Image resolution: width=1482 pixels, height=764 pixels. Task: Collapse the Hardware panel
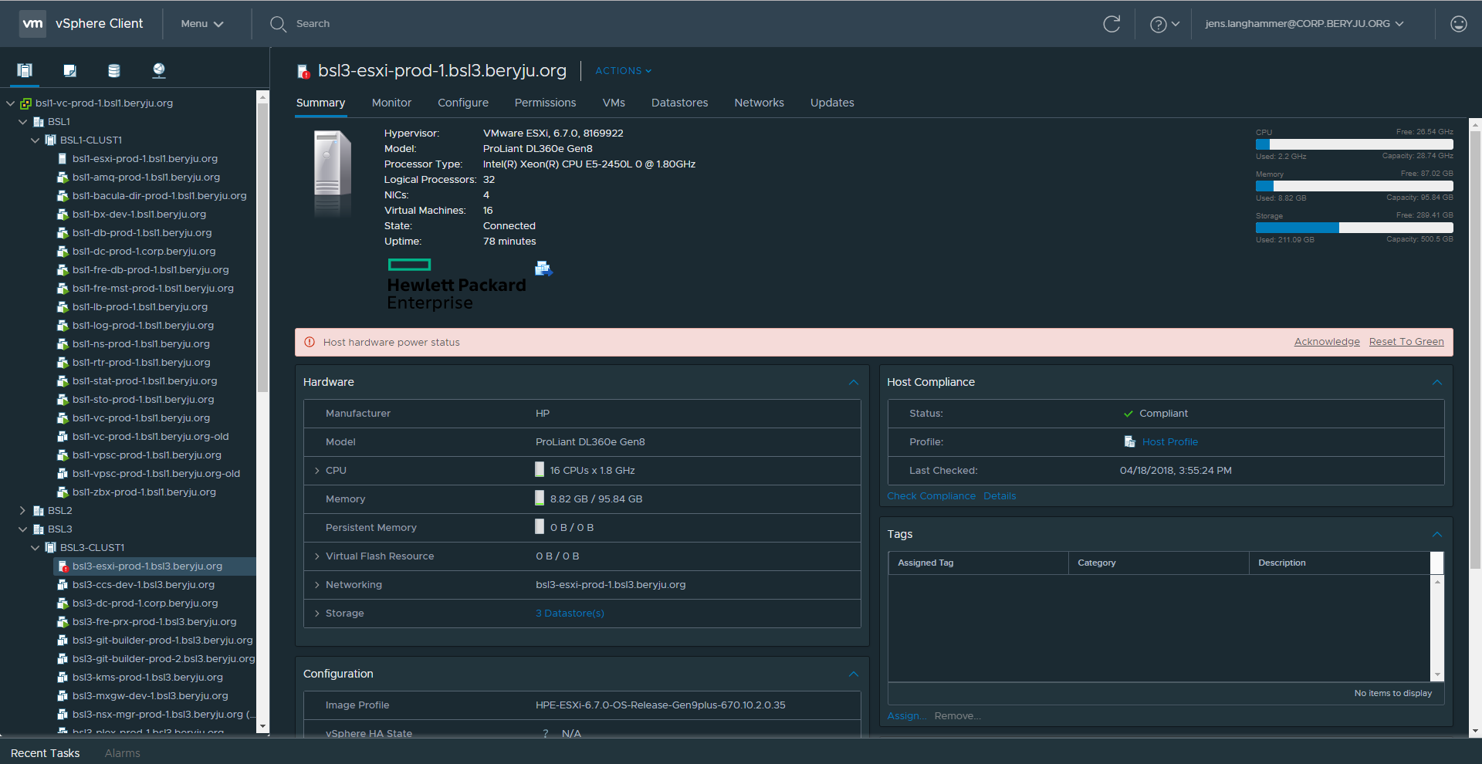click(854, 383)
